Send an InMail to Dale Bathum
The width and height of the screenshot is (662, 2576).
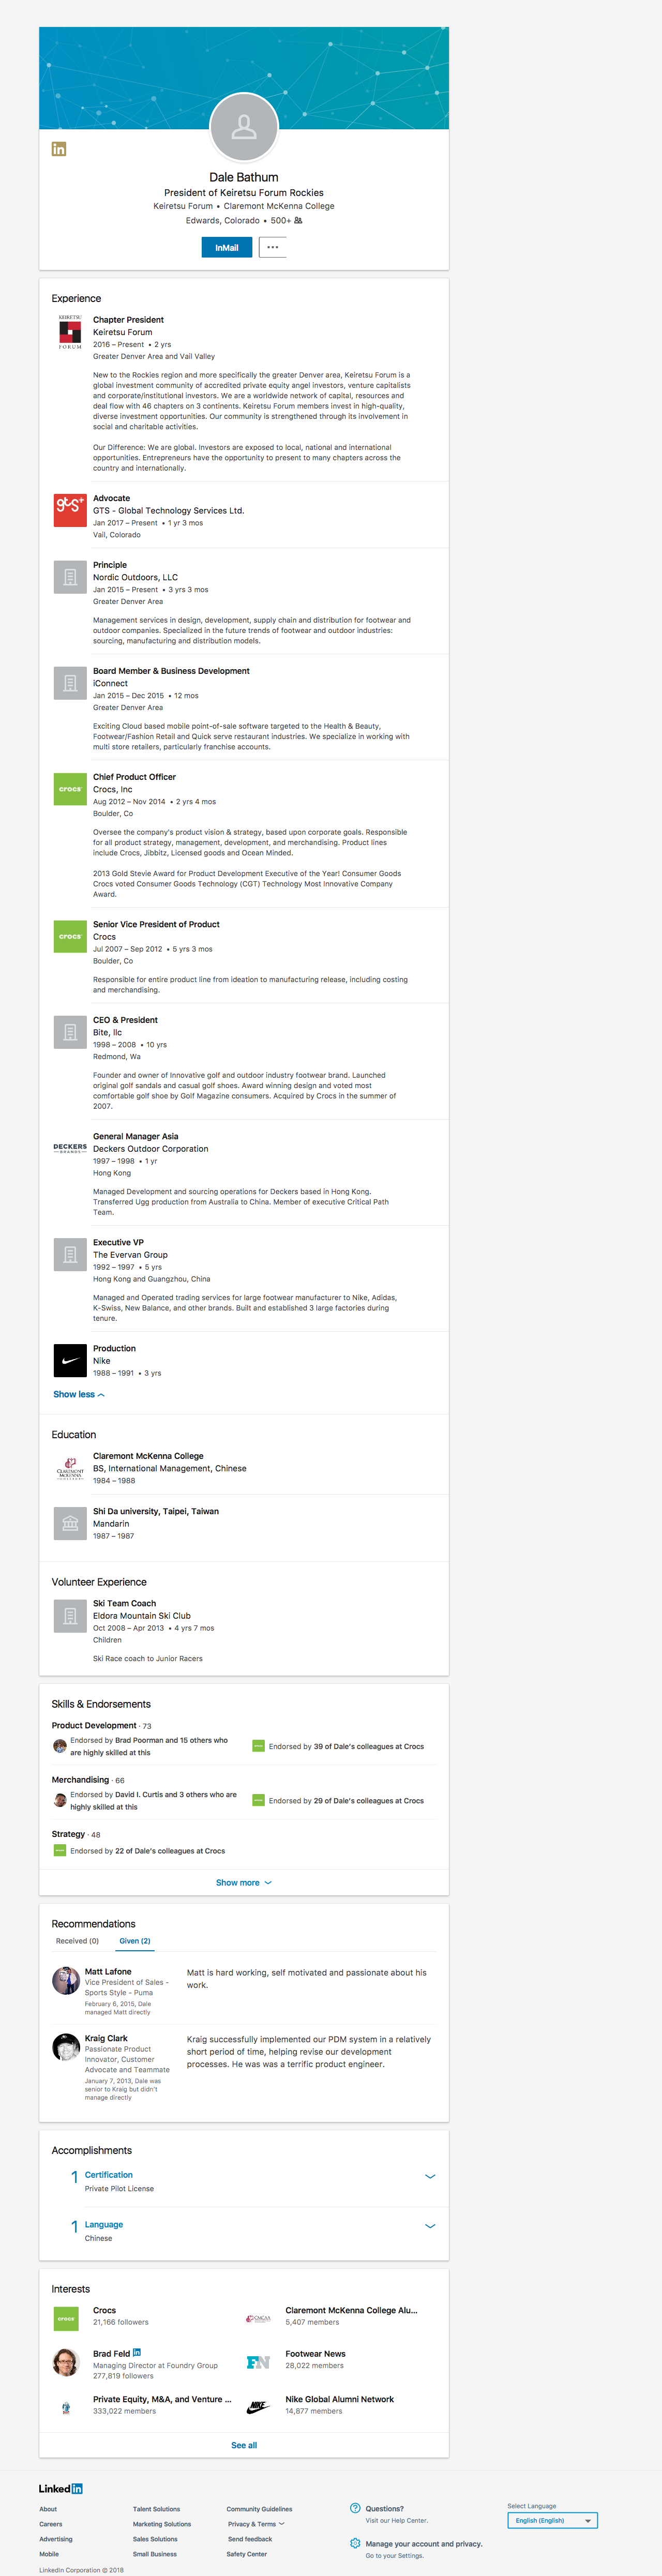click(227, 247)
